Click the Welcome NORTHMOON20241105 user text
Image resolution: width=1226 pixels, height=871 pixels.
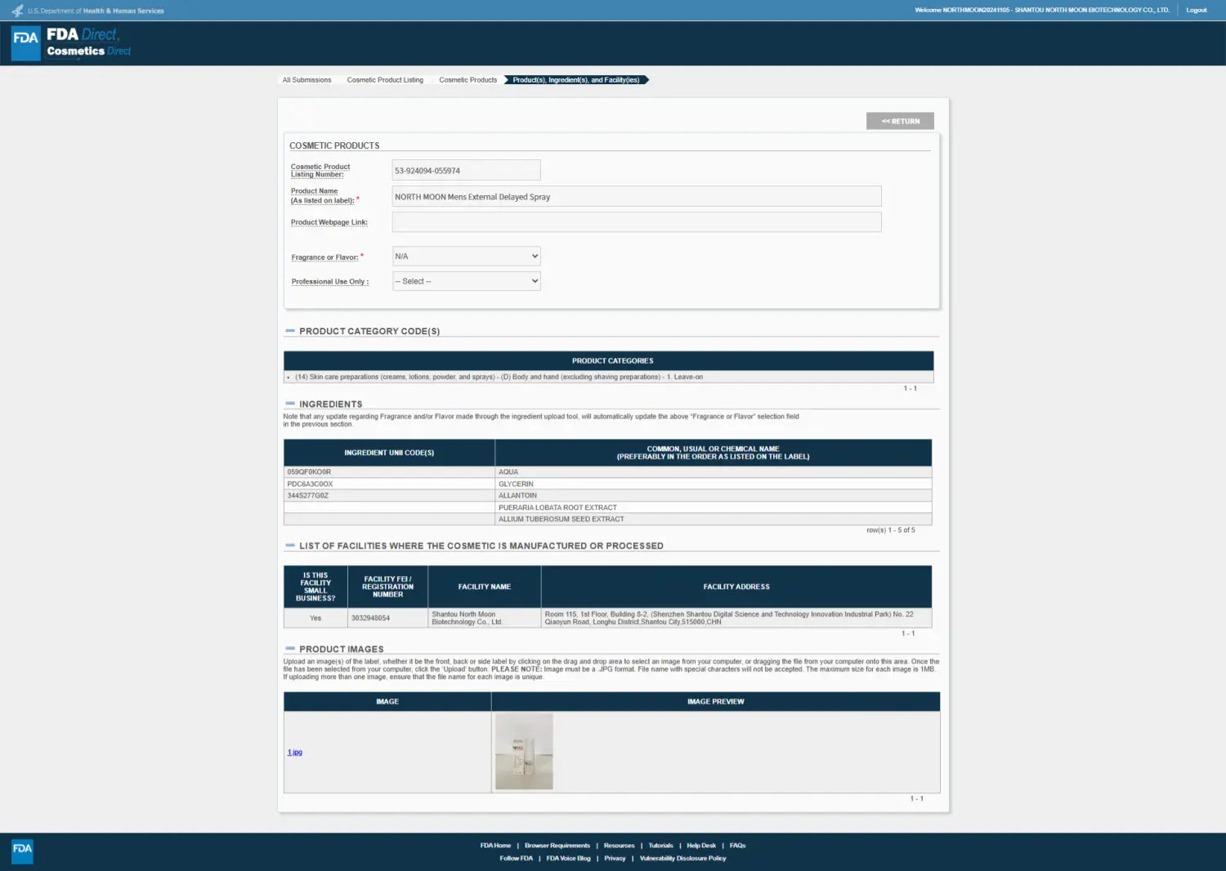pos(1042,11)
